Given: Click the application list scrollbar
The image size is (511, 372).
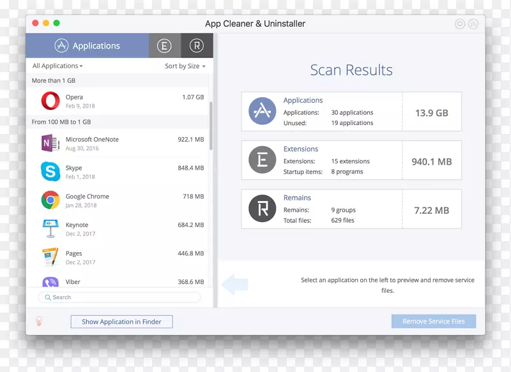Looking at the screenshot, I should pos(211,124).
